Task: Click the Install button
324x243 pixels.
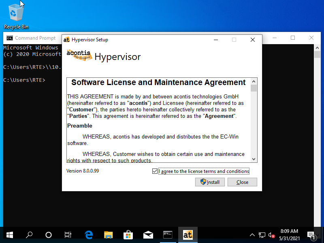Action: coord(209,182)
